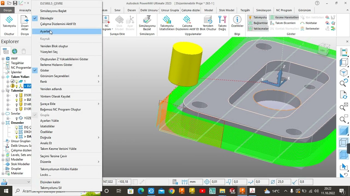The image size is (350, 196).
Task: Switch to the Simülasyon ribbon tab
Action: (x=264, y=10)
